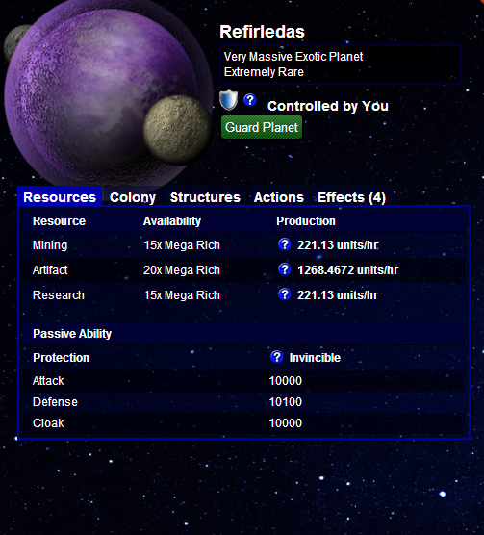The width and height of the screenshot is (484, 535).
Task: Click the Mining resource row
Action: click(243, 245)
